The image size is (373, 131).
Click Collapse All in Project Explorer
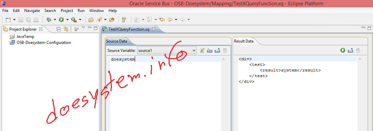point(58,29)
